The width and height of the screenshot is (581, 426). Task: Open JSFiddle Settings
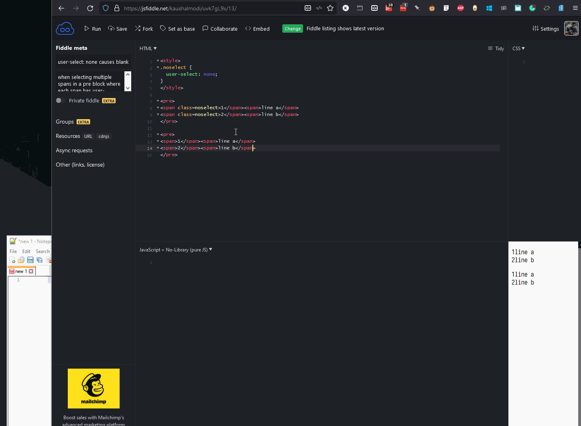tap(546, 28)
